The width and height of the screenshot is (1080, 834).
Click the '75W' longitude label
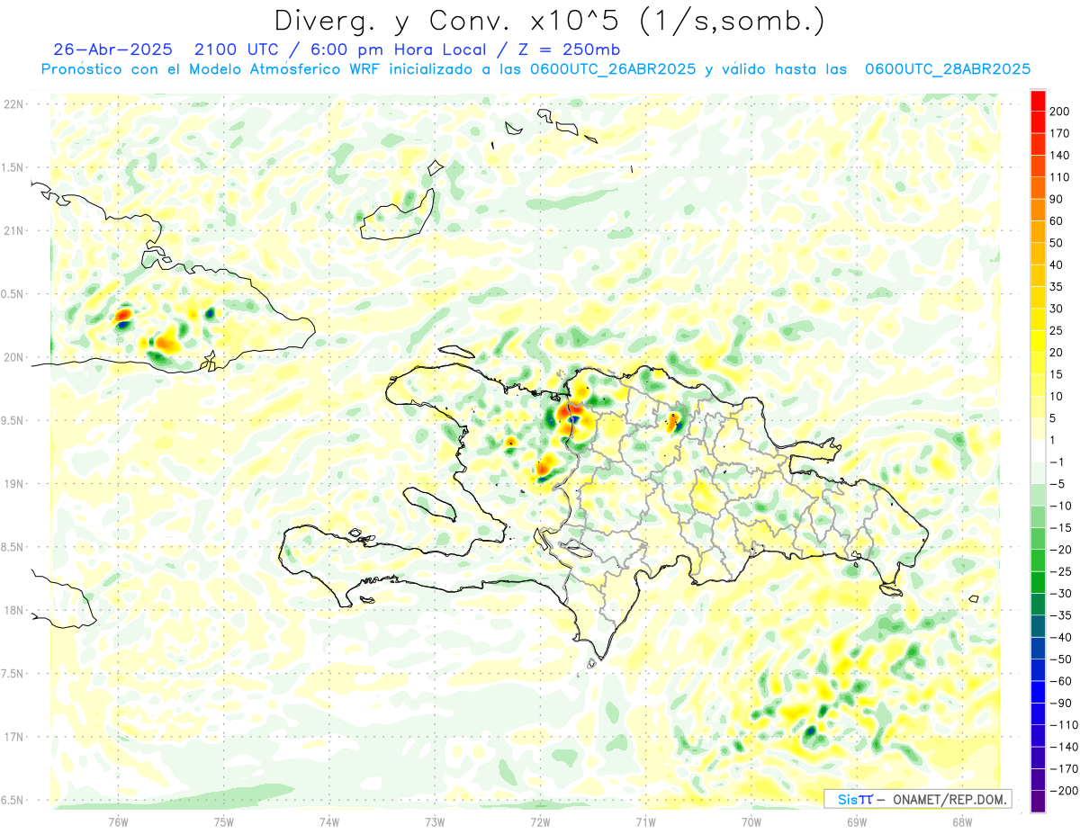(224, 822)
